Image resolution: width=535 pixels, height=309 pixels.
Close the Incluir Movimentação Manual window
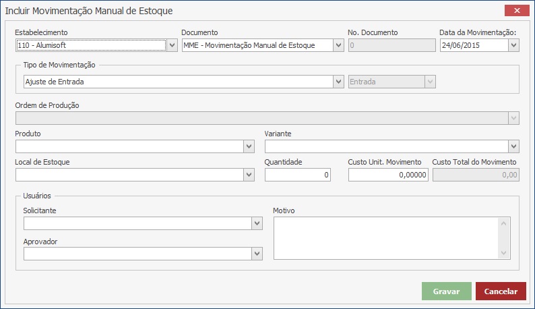517,11
